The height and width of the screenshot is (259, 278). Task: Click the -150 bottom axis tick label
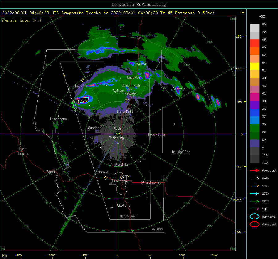(18, 255)
